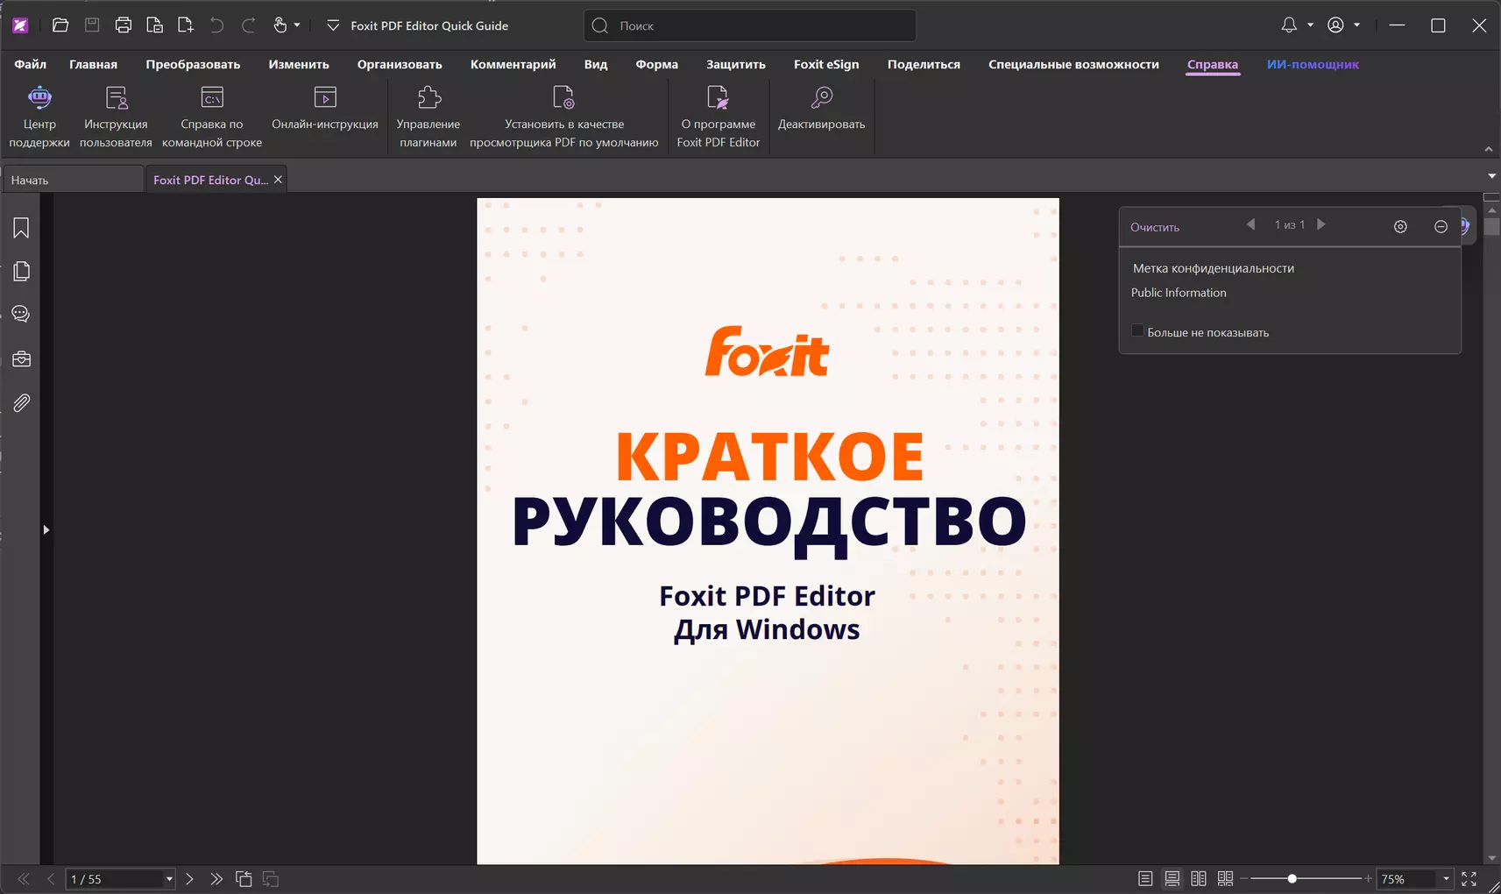Click the Очистить button
Image resolution: width=1501 pixels, height=894 pixels.
(x=1154, y=227)
